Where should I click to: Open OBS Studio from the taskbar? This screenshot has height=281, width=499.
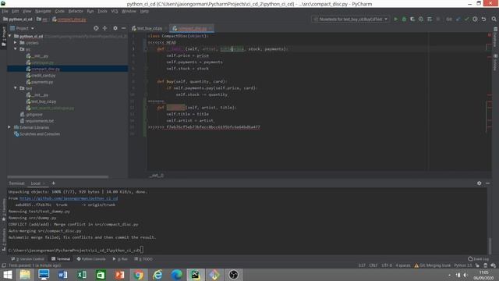point(233,275)
